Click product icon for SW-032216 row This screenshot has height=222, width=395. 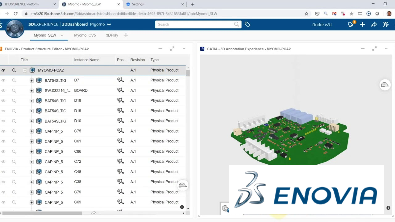pyautogui.click(x=39, y=90)
